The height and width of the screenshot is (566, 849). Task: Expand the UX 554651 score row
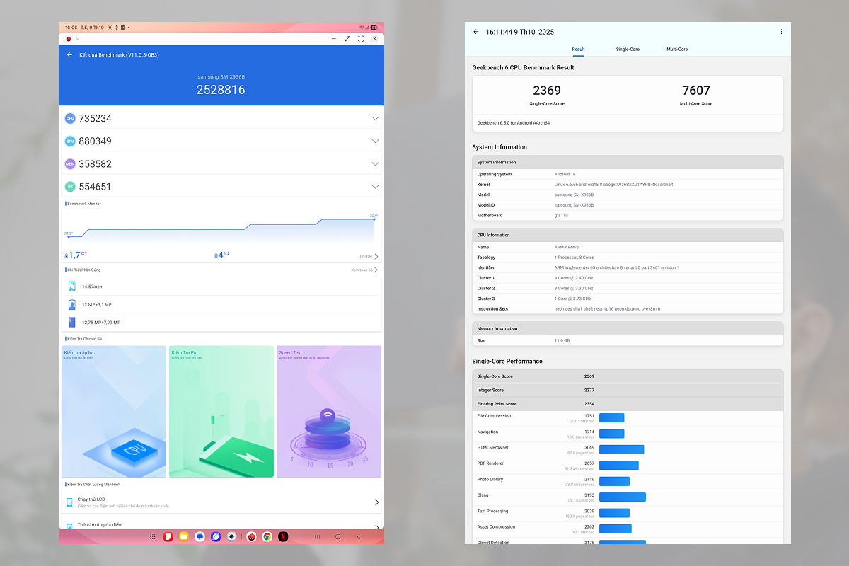pos(375,187)
